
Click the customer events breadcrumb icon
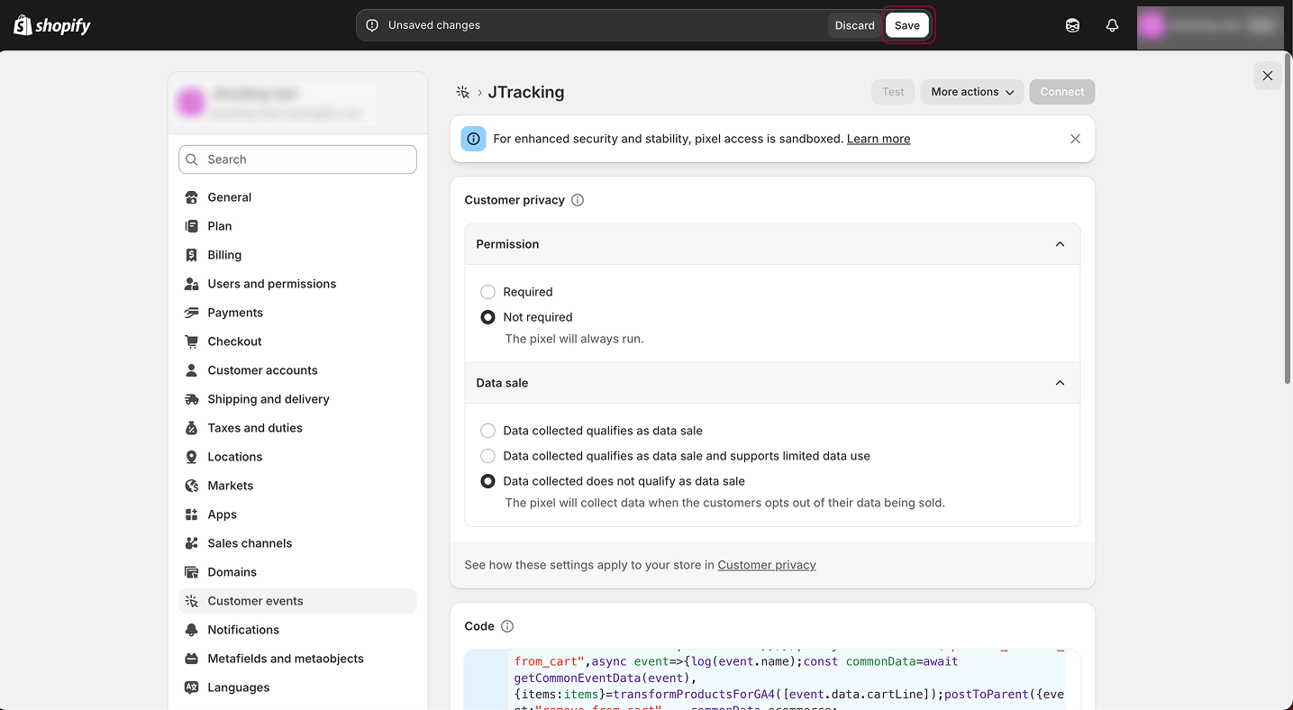pyautogui.click(x=463, y=92)
